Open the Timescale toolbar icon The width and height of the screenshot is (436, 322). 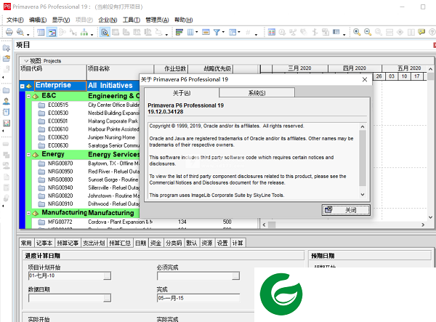pos(206,32)
